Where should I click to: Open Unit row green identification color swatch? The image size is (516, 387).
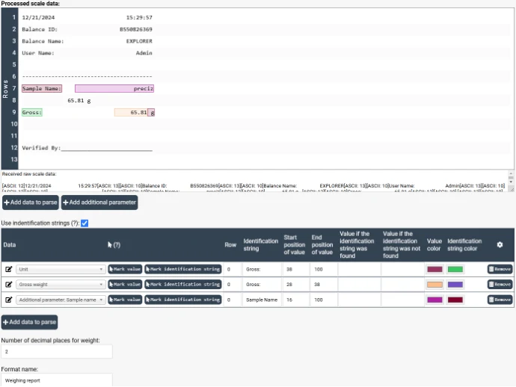pos(455,269)
